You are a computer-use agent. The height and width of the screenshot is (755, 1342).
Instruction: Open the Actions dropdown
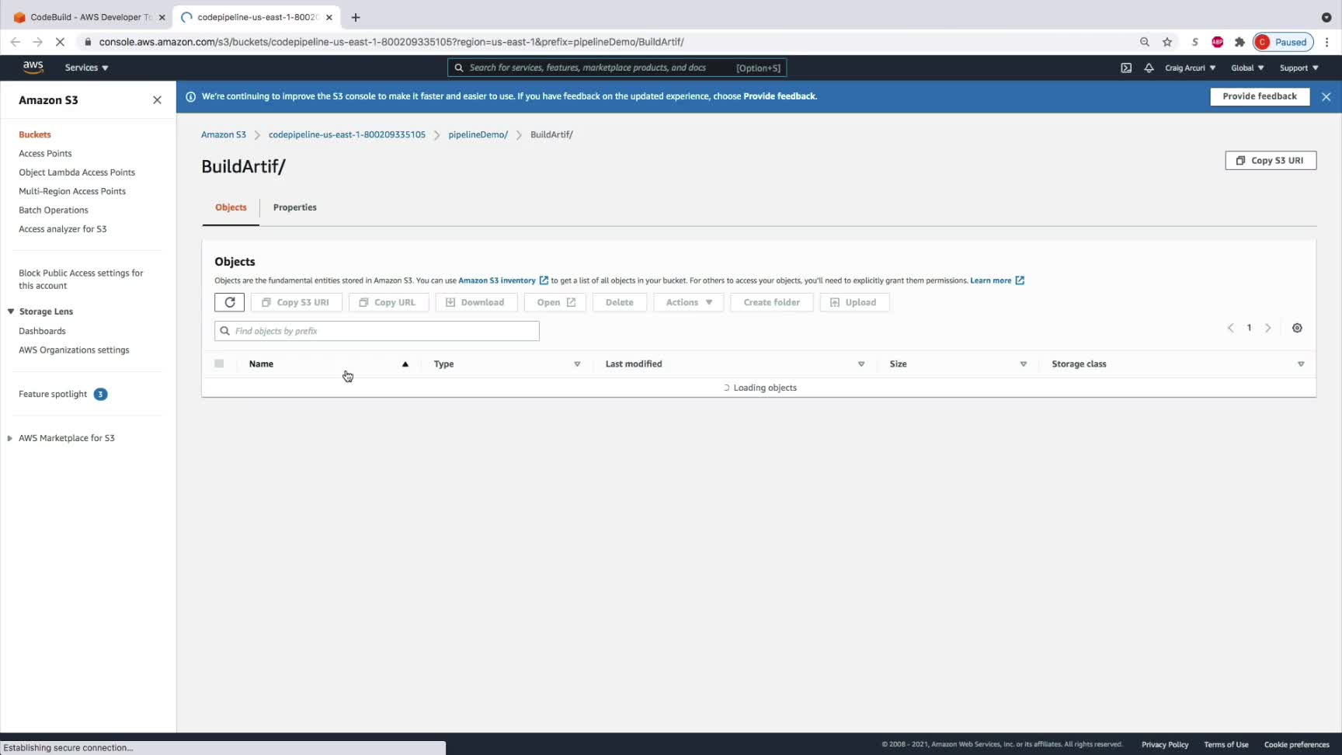coord(689,302)
